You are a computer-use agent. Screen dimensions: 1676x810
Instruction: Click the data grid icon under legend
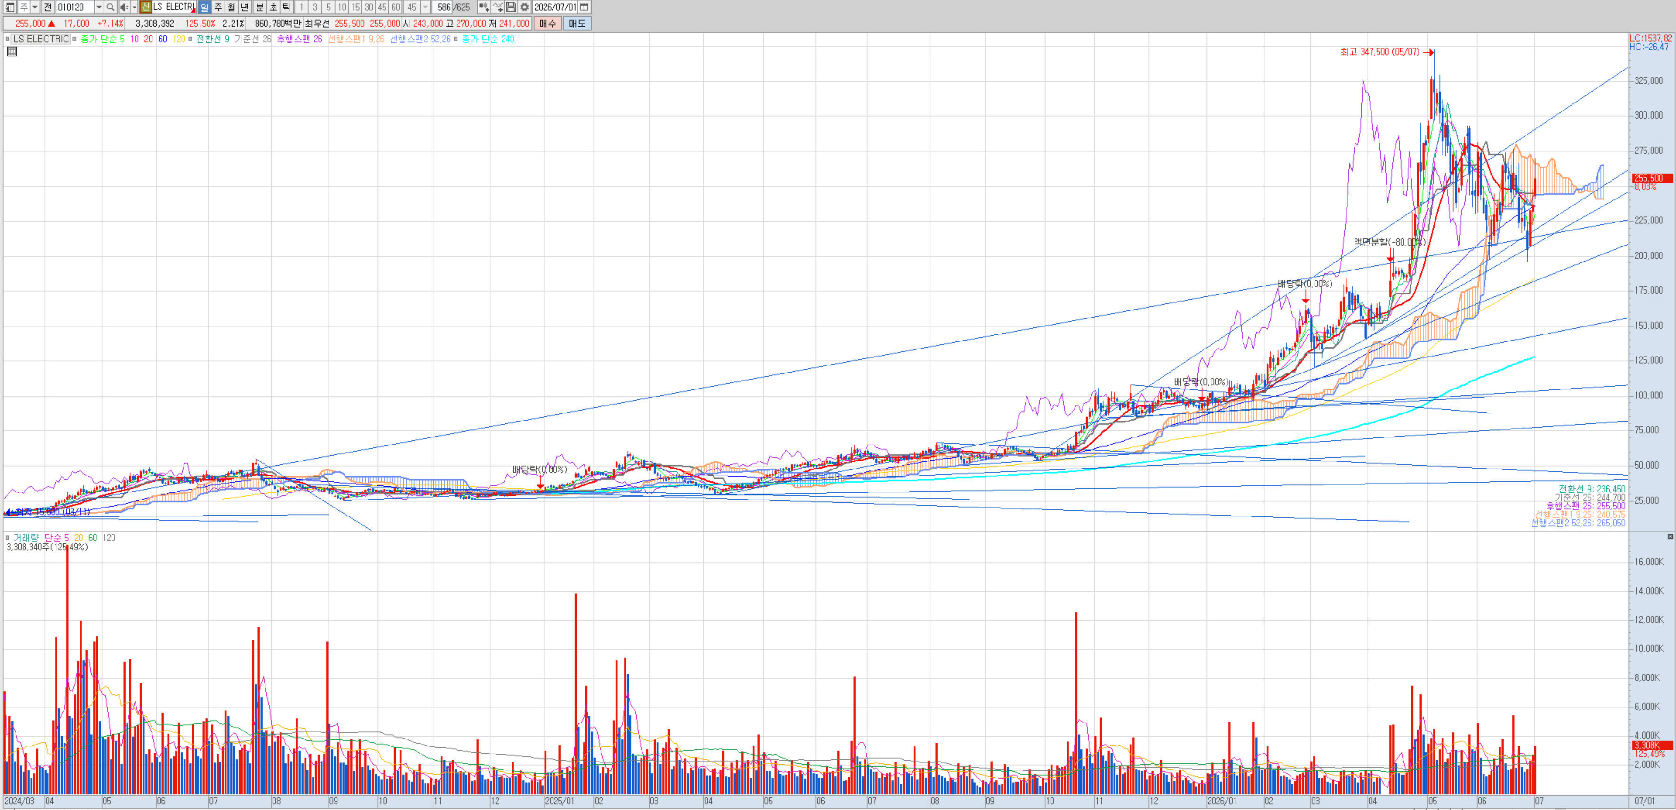(x=12, y=51)
